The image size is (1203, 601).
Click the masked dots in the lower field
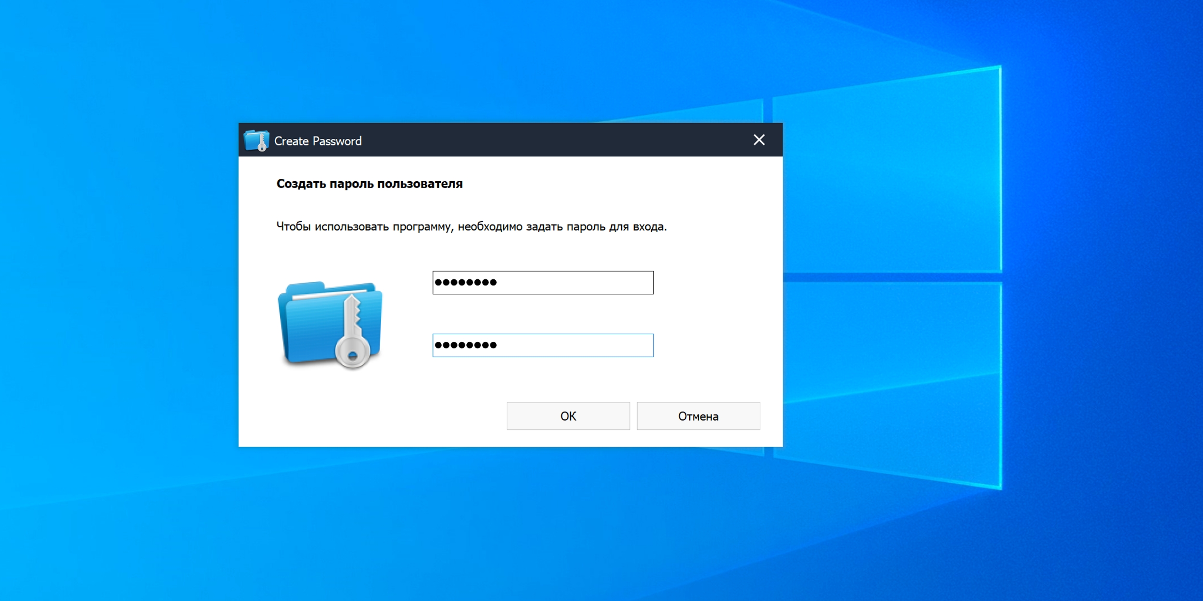click(465, 345)
